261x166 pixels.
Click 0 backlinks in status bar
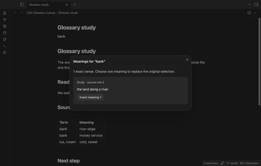pyautogui.click(x=210, y=163)
